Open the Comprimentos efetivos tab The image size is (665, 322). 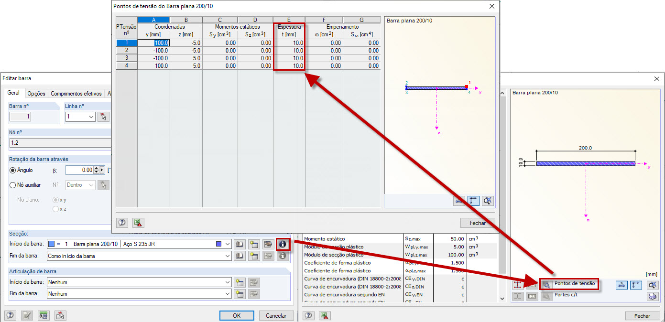pyautogui.click(x=76, y=94)
